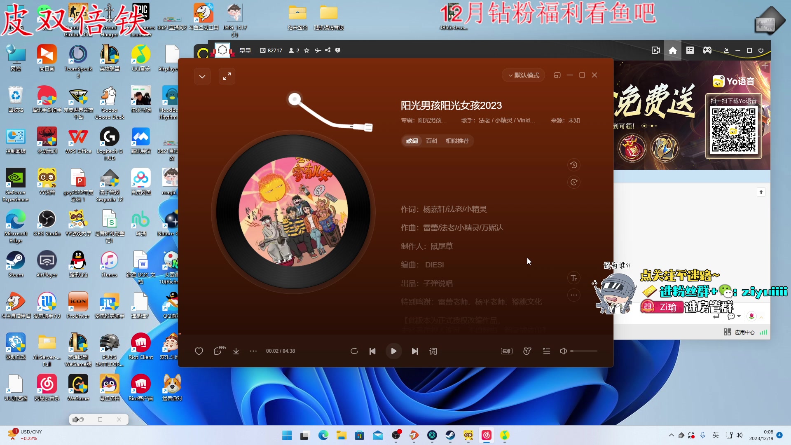Open Logitech G HUB desktop shortcut
The width and height of the screenshot is (791, 445).
pos(110,144)
